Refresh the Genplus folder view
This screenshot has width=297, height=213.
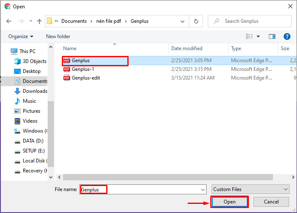click(196, 21)
